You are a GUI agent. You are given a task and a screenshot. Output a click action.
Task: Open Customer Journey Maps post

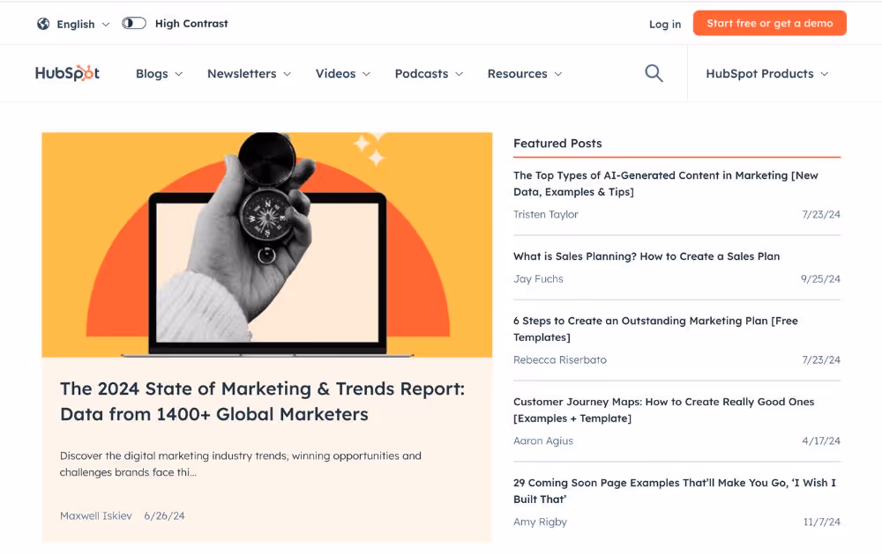click(664, 410)
